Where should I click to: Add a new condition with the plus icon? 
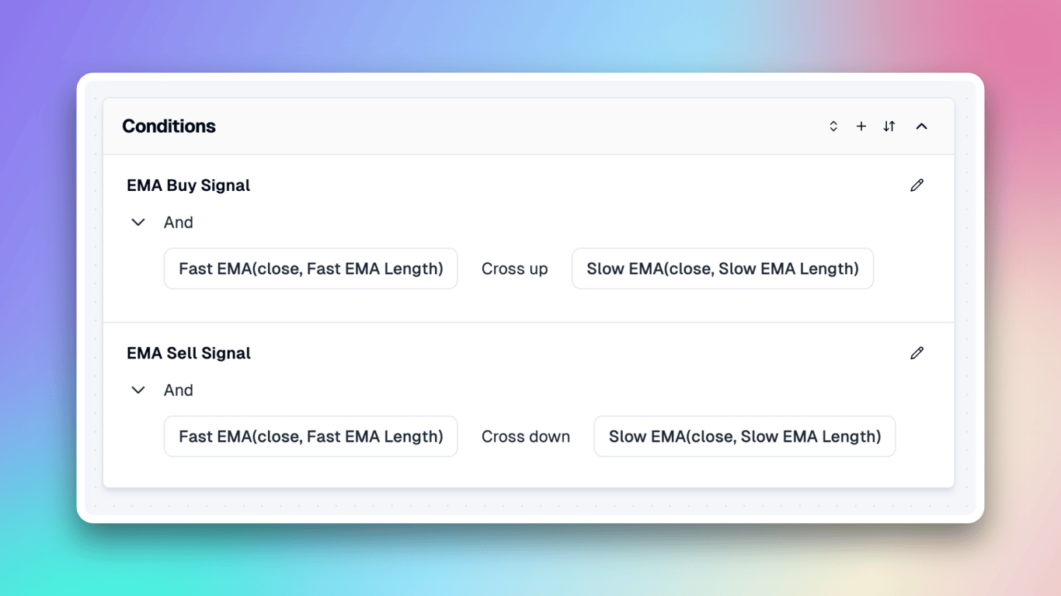click(861, 126)
